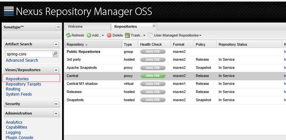Open Repository Targets link
This screenshot has width=286, height=140.
[x=23, y=84]
